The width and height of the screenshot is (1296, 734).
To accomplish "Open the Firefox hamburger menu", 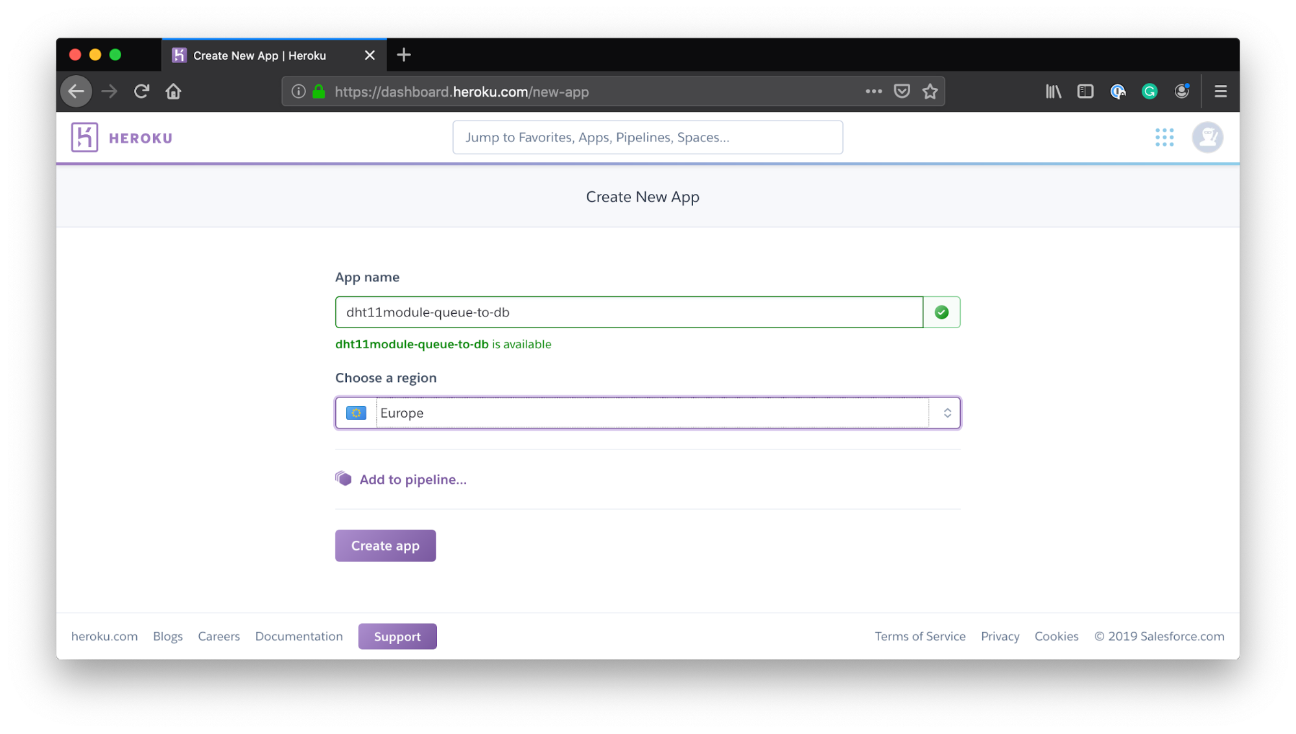I will (1220, 91).
